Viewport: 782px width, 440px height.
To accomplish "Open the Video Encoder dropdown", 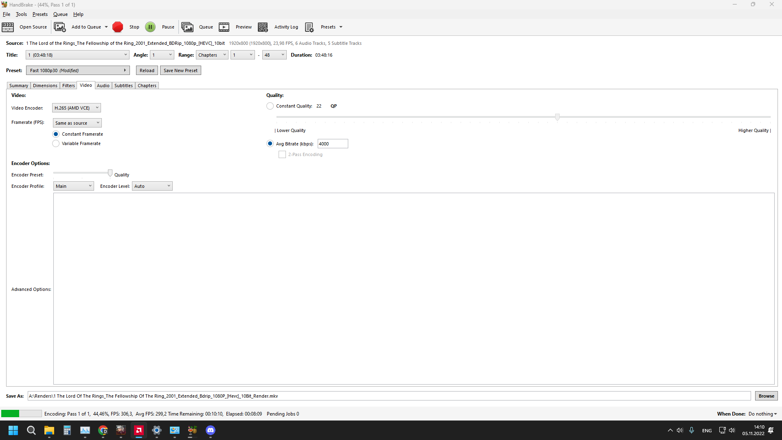I will tap(77, 108).
